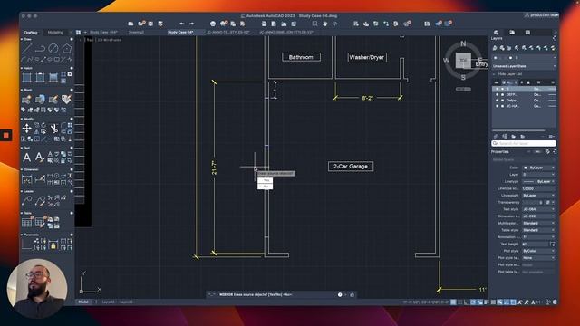This screenshot has width=580, height=326.
Task: Toggle visibility of DEFP layer
Action: click(x=498, y=94)
